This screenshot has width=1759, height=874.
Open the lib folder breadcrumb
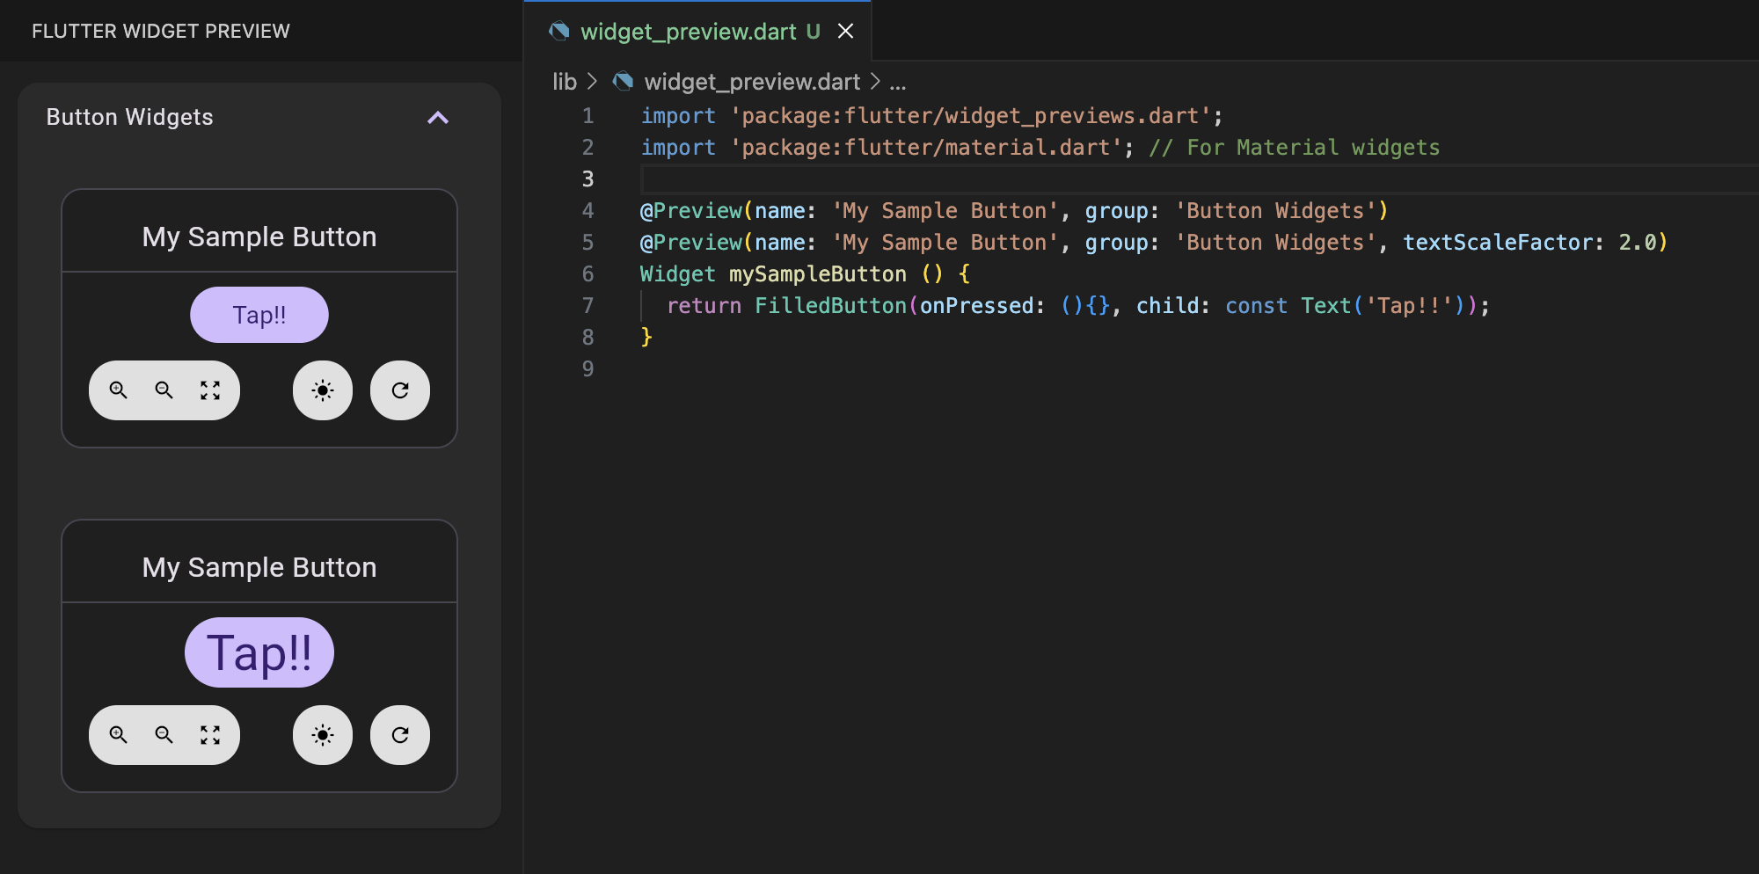(x=565, y=82)
